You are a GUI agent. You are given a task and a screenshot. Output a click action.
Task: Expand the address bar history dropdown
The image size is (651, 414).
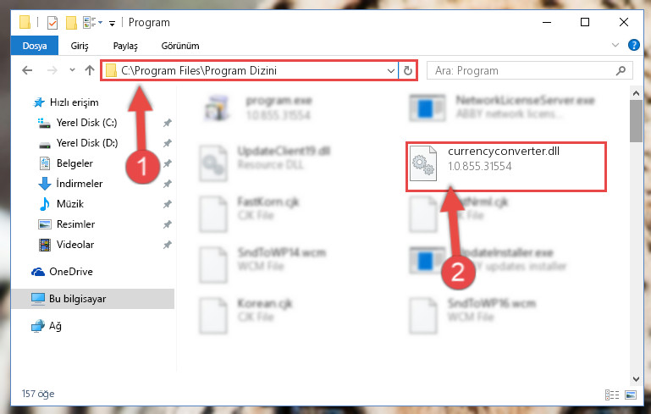click(390, 70)
